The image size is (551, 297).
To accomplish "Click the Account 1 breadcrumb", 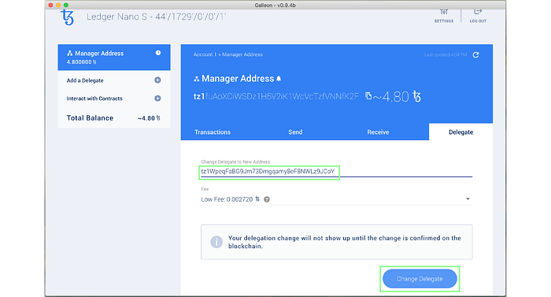I will click(205, 54).
